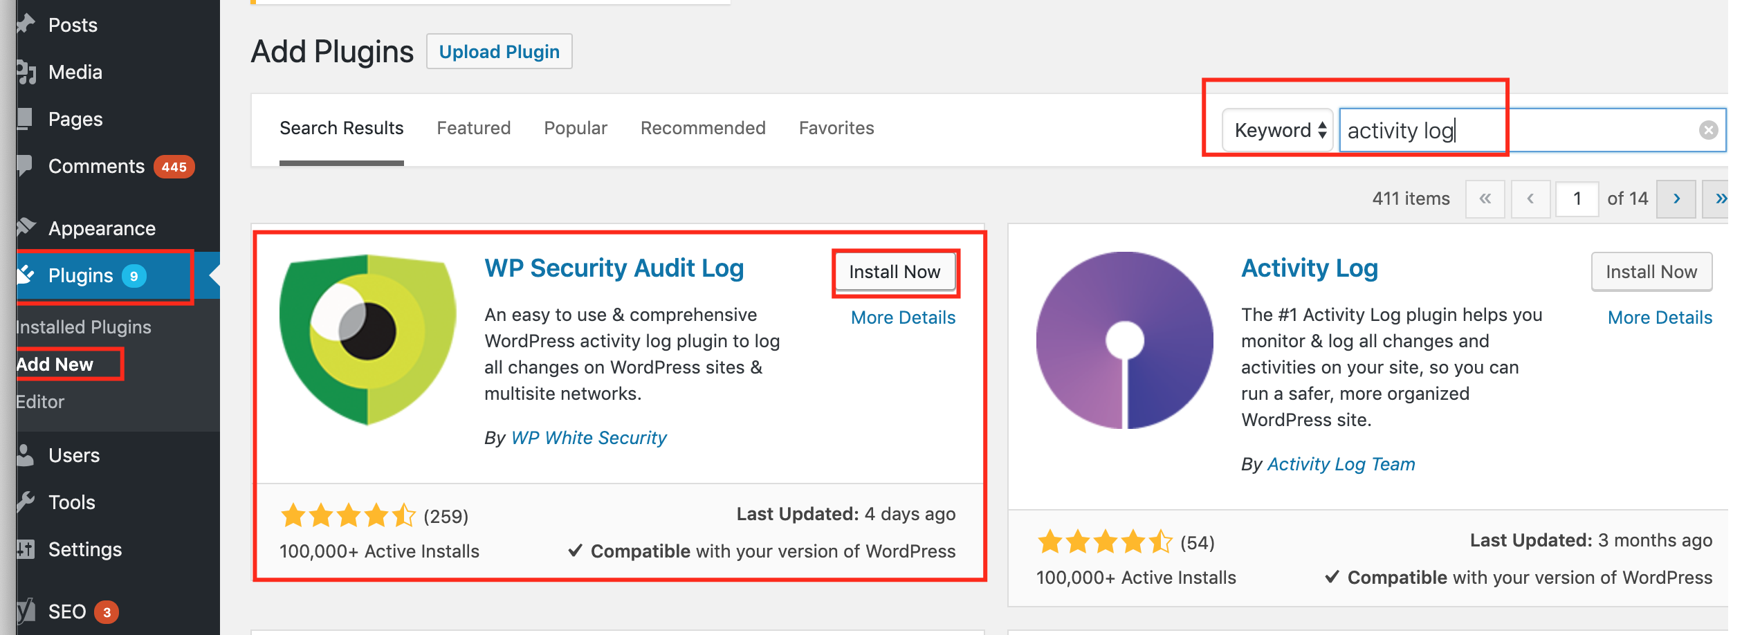Open the Activity Log title link

click(x=1310, y=268)
